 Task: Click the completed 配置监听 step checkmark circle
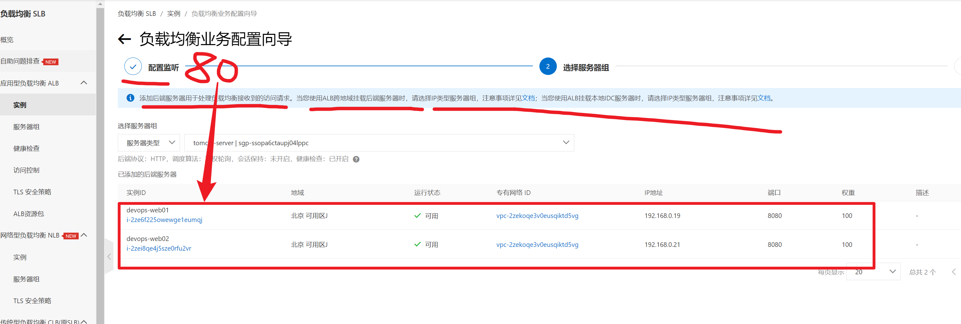[133, 67]
